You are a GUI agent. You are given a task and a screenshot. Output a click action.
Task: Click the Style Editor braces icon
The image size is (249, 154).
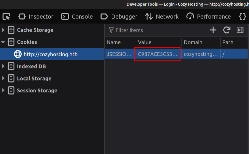point(242,17)
